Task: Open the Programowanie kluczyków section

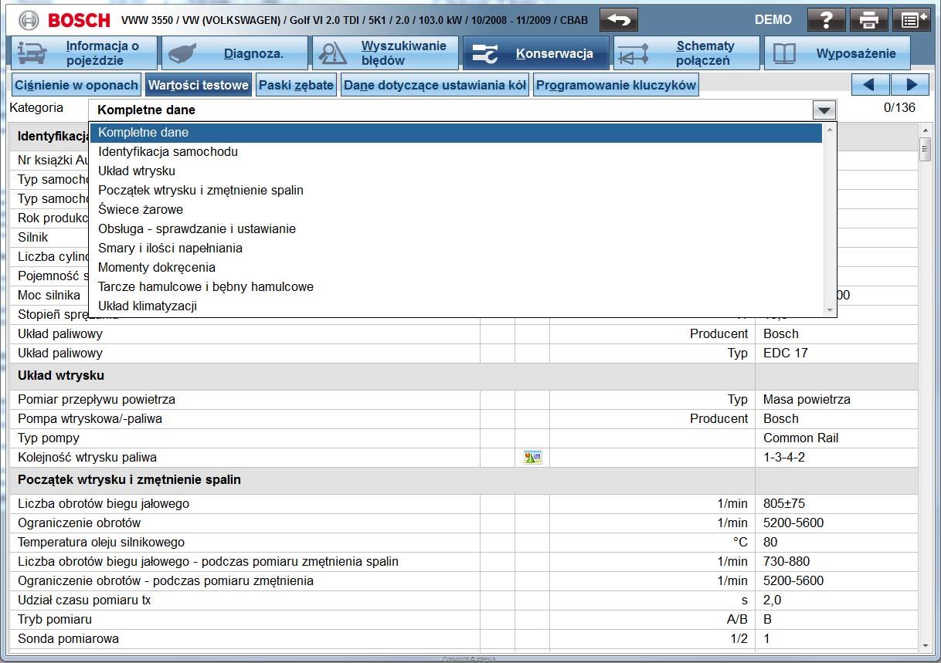Action: (616, 85)
